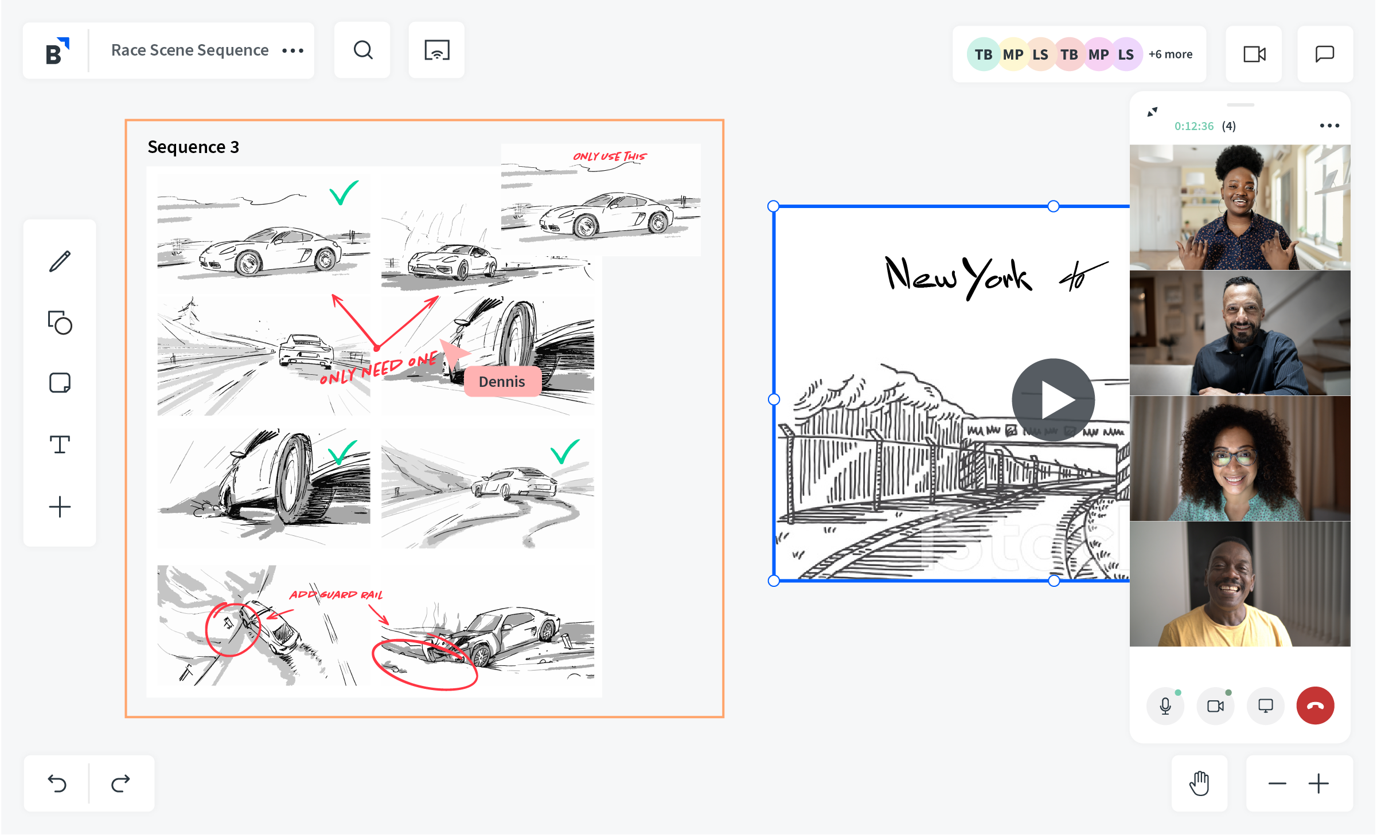The width and height of the screenshot is (1377, 835).
Task: Open board search
Action: 362,50
